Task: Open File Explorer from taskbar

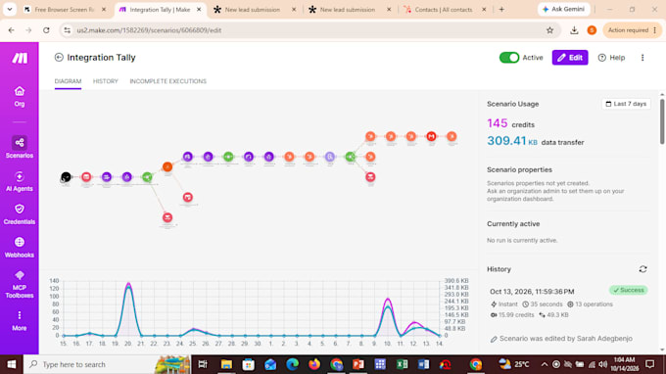Action: point(226,364)
